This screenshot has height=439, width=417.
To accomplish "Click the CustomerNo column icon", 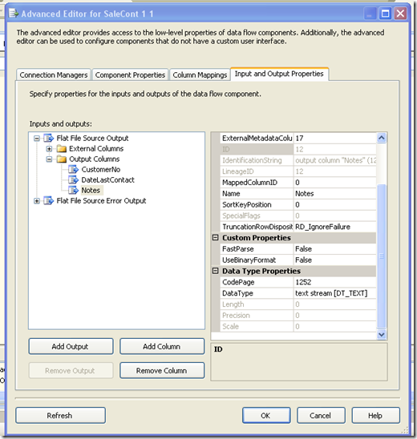I will click(74, 169).
